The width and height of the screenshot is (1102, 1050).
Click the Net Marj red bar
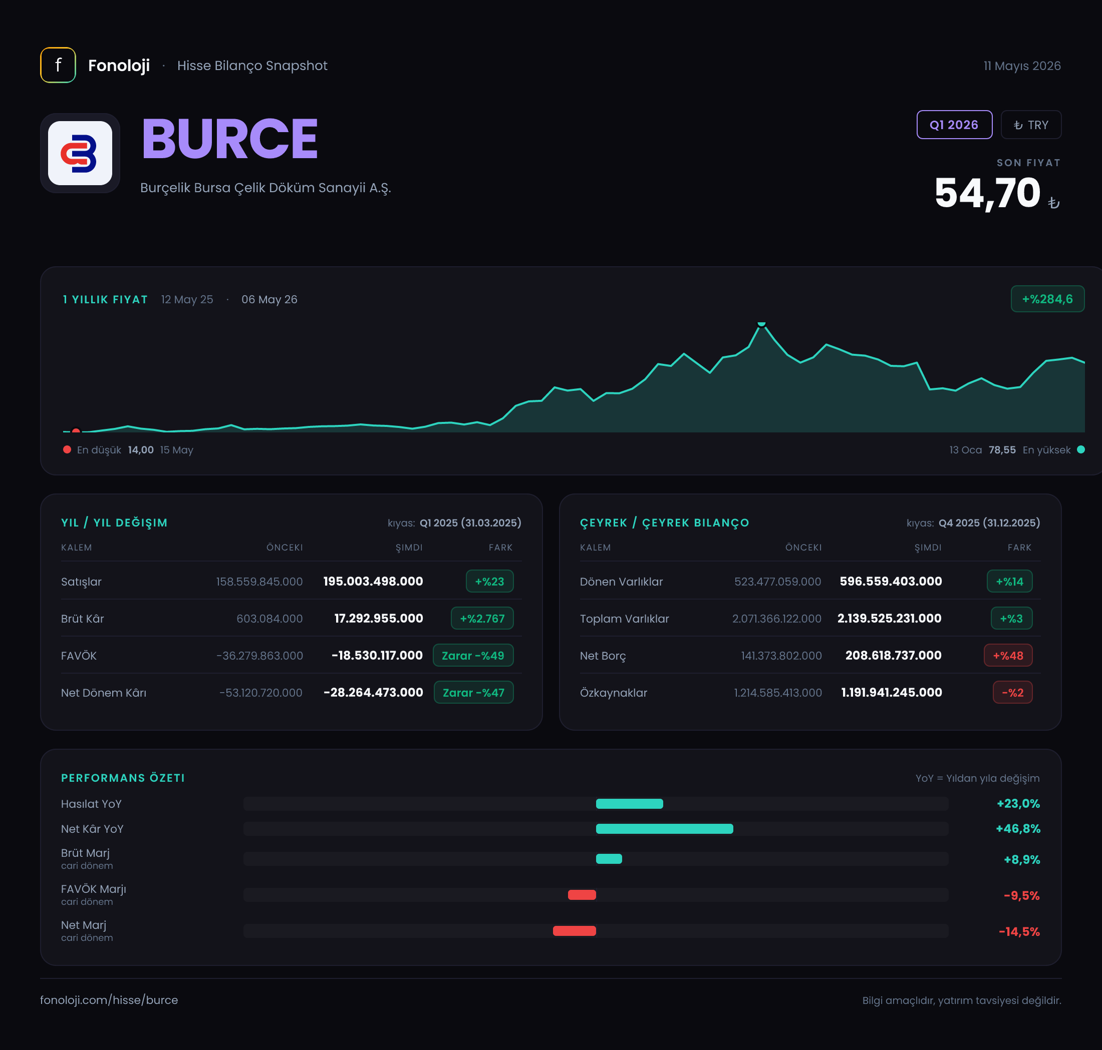574,930
